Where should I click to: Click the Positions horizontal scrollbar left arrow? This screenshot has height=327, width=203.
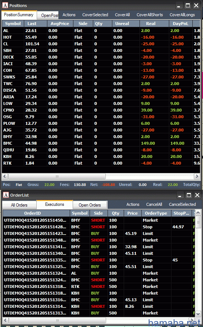coord(5,176)
